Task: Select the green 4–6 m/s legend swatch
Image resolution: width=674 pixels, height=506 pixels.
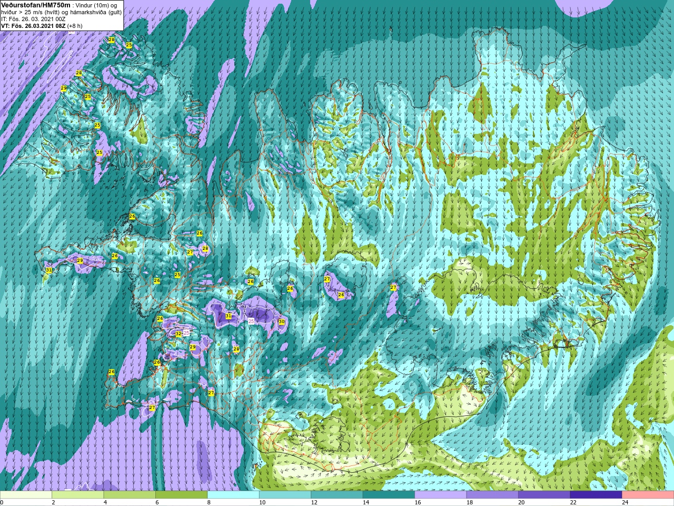Action: 130,495
